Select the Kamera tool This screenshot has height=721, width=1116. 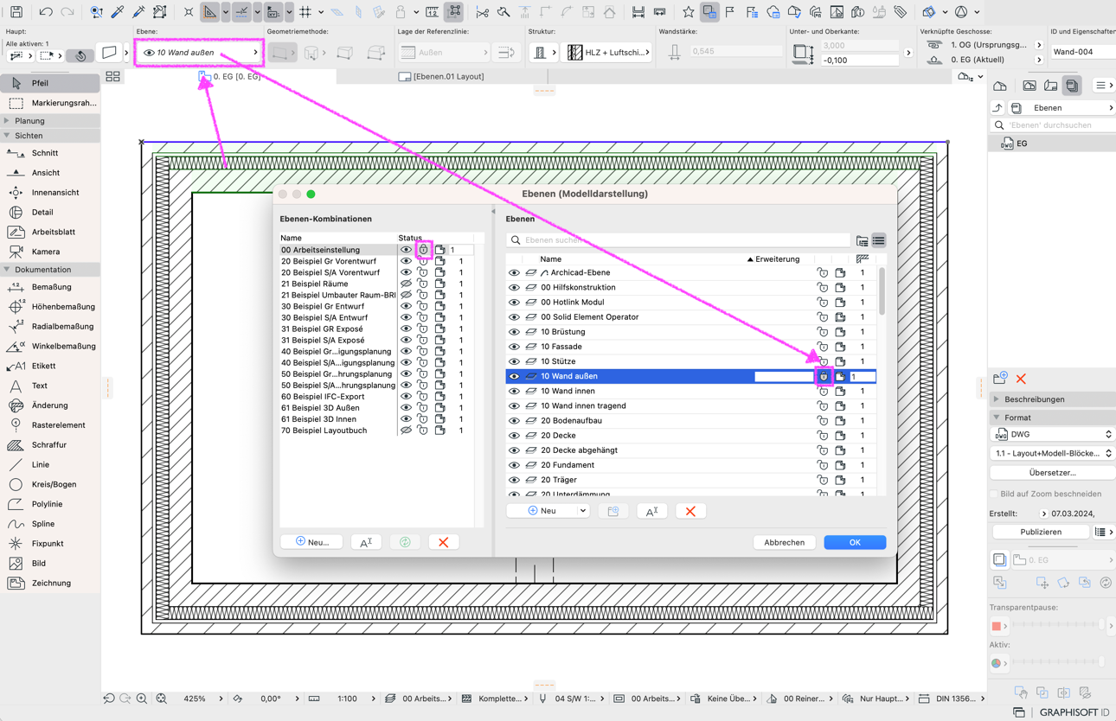[x=50, y=252]
